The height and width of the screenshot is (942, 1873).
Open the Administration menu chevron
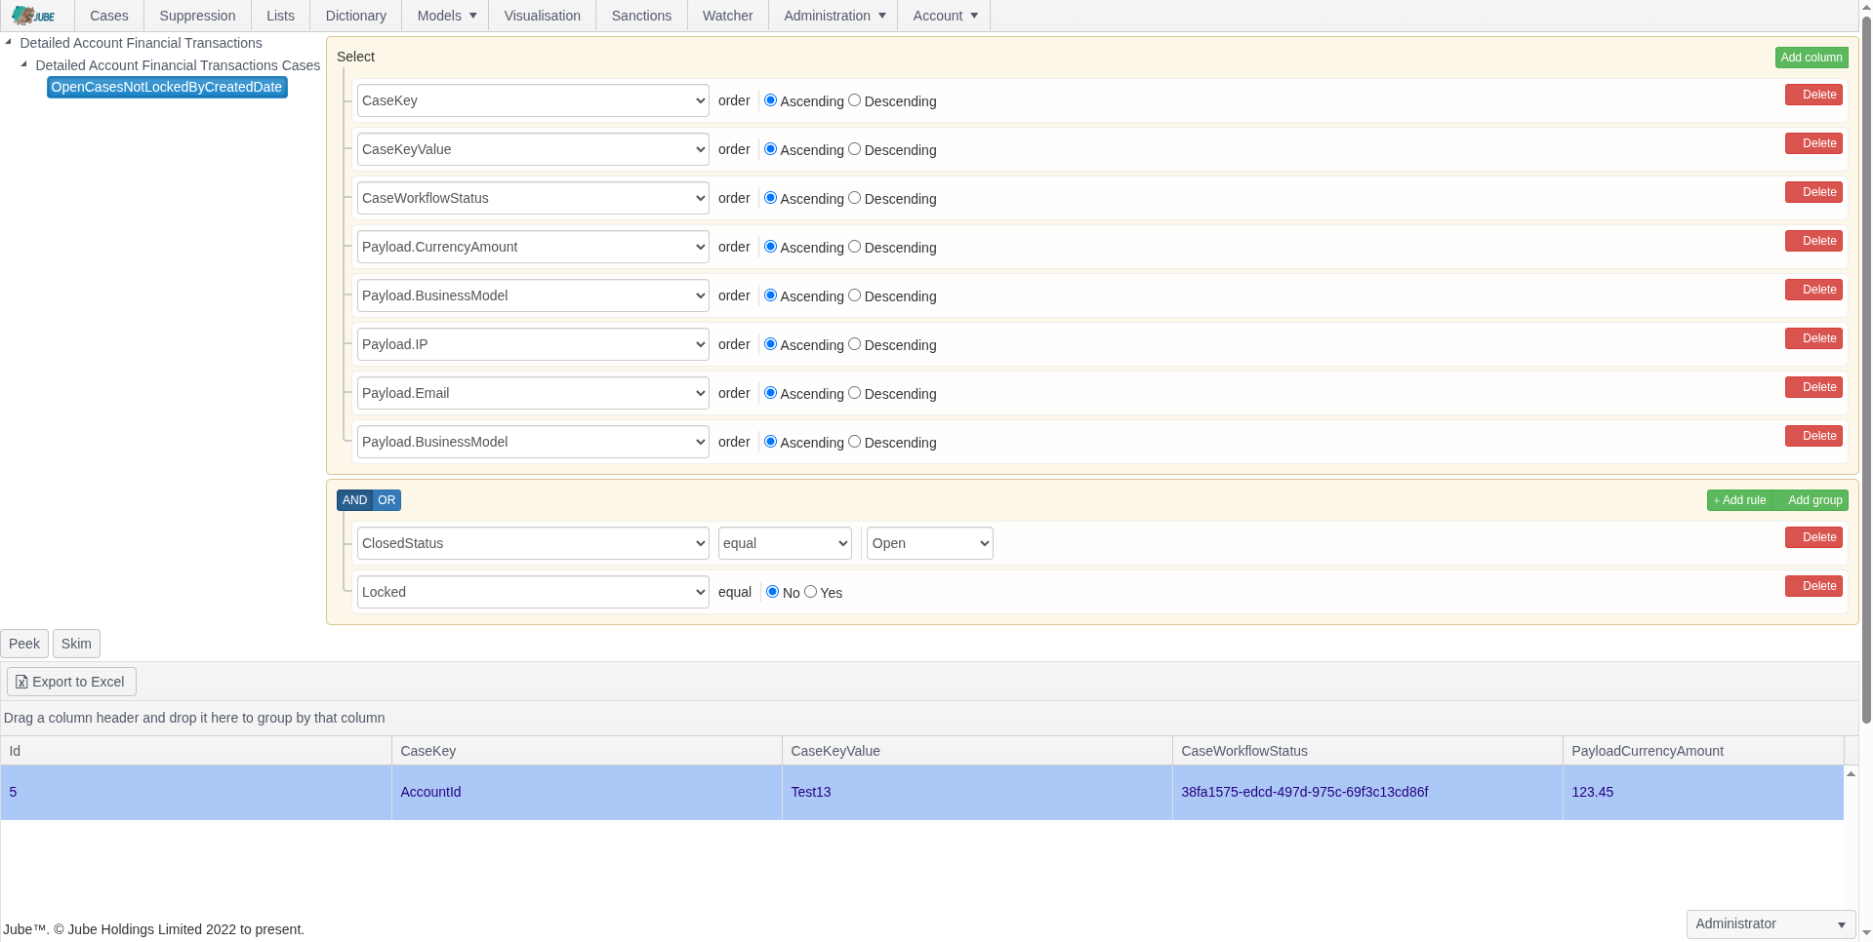click(x=881, y=15)
